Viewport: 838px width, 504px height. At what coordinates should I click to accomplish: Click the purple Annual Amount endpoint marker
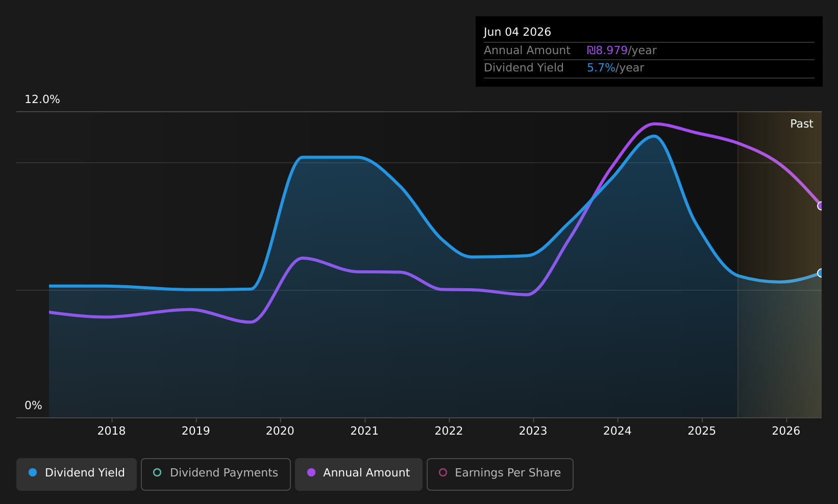pos(821,206)
